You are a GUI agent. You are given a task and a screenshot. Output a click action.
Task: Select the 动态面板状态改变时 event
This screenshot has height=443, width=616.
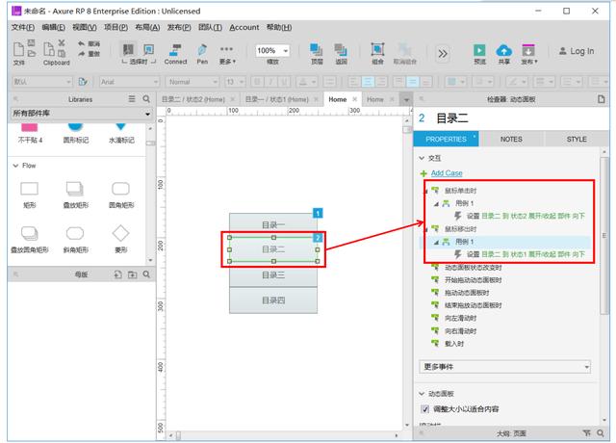point(473,268)
